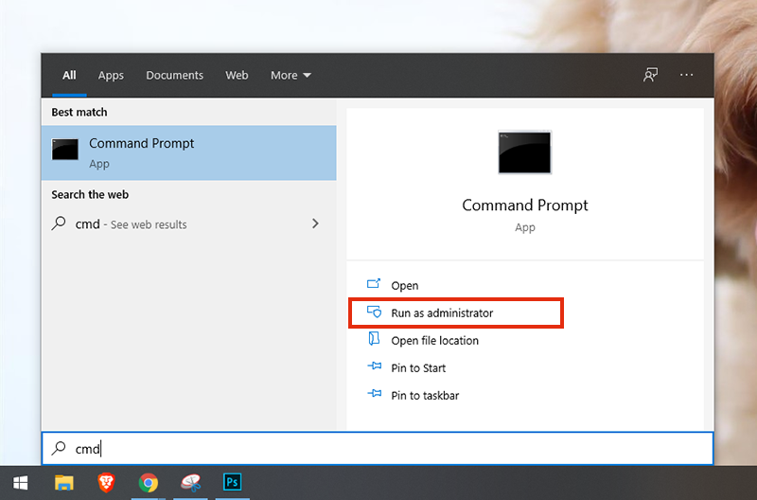Switch to the Apps tab
Screen dimensions: 757x500
(111, 76)
